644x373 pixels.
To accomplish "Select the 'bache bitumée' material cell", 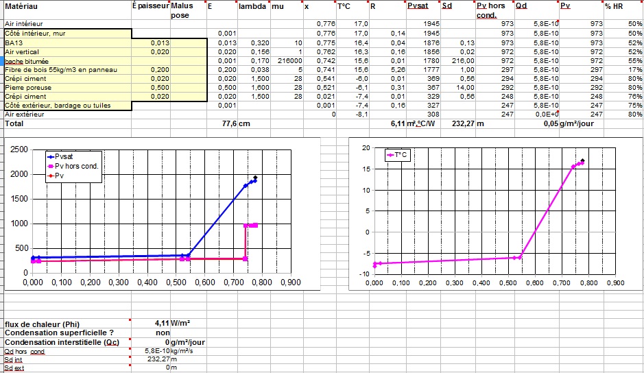I will coord(68,61).
